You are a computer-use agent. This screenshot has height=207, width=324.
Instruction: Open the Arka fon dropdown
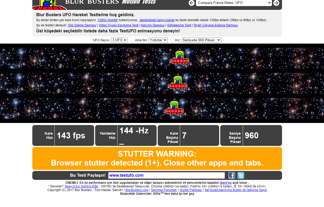158,40
